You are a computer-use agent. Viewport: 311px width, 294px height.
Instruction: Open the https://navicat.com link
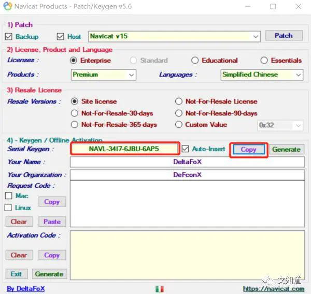click(274, 289)
